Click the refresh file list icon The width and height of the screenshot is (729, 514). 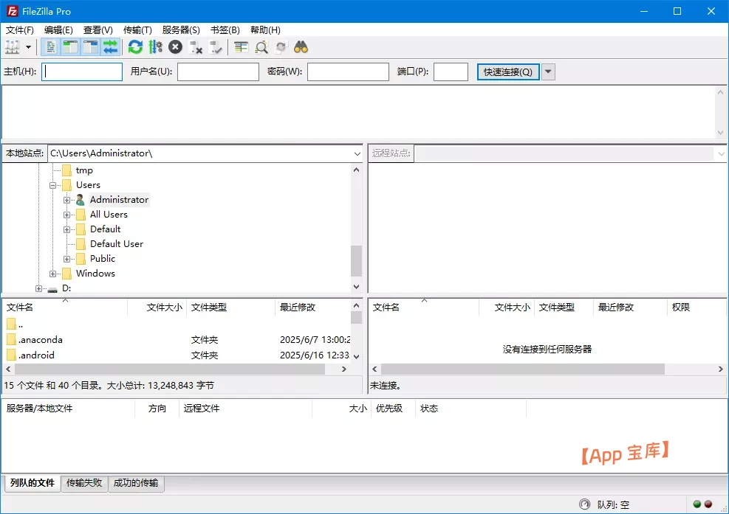point(135,47)
